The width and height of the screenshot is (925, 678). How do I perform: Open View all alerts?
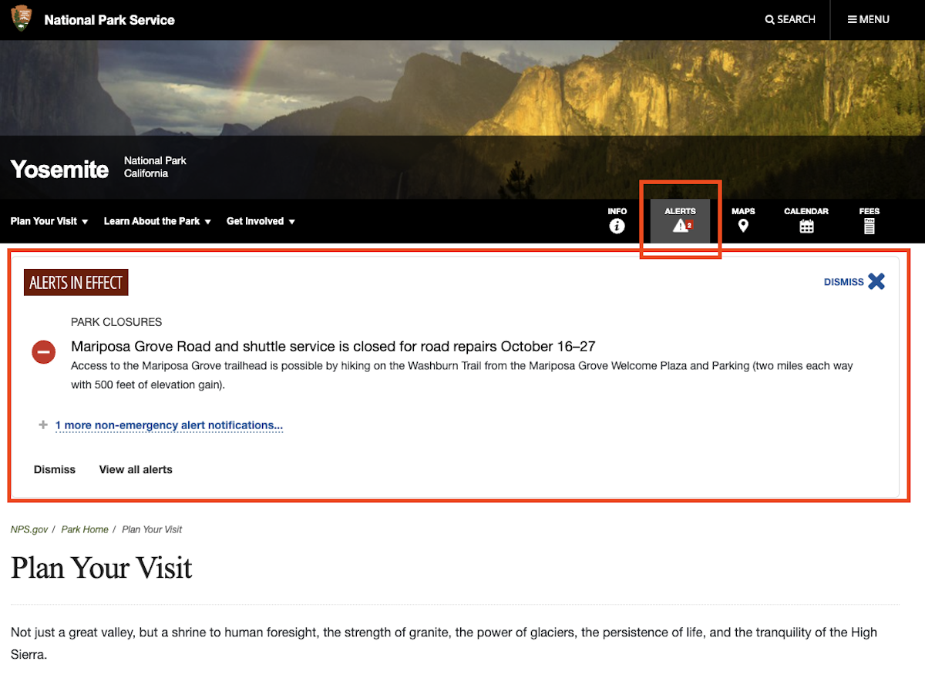click(136, 469)
